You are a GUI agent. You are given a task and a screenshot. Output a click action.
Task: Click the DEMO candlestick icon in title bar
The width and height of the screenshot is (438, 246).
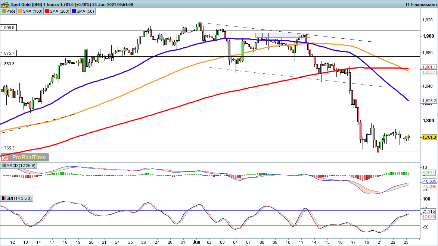[4, 4]
